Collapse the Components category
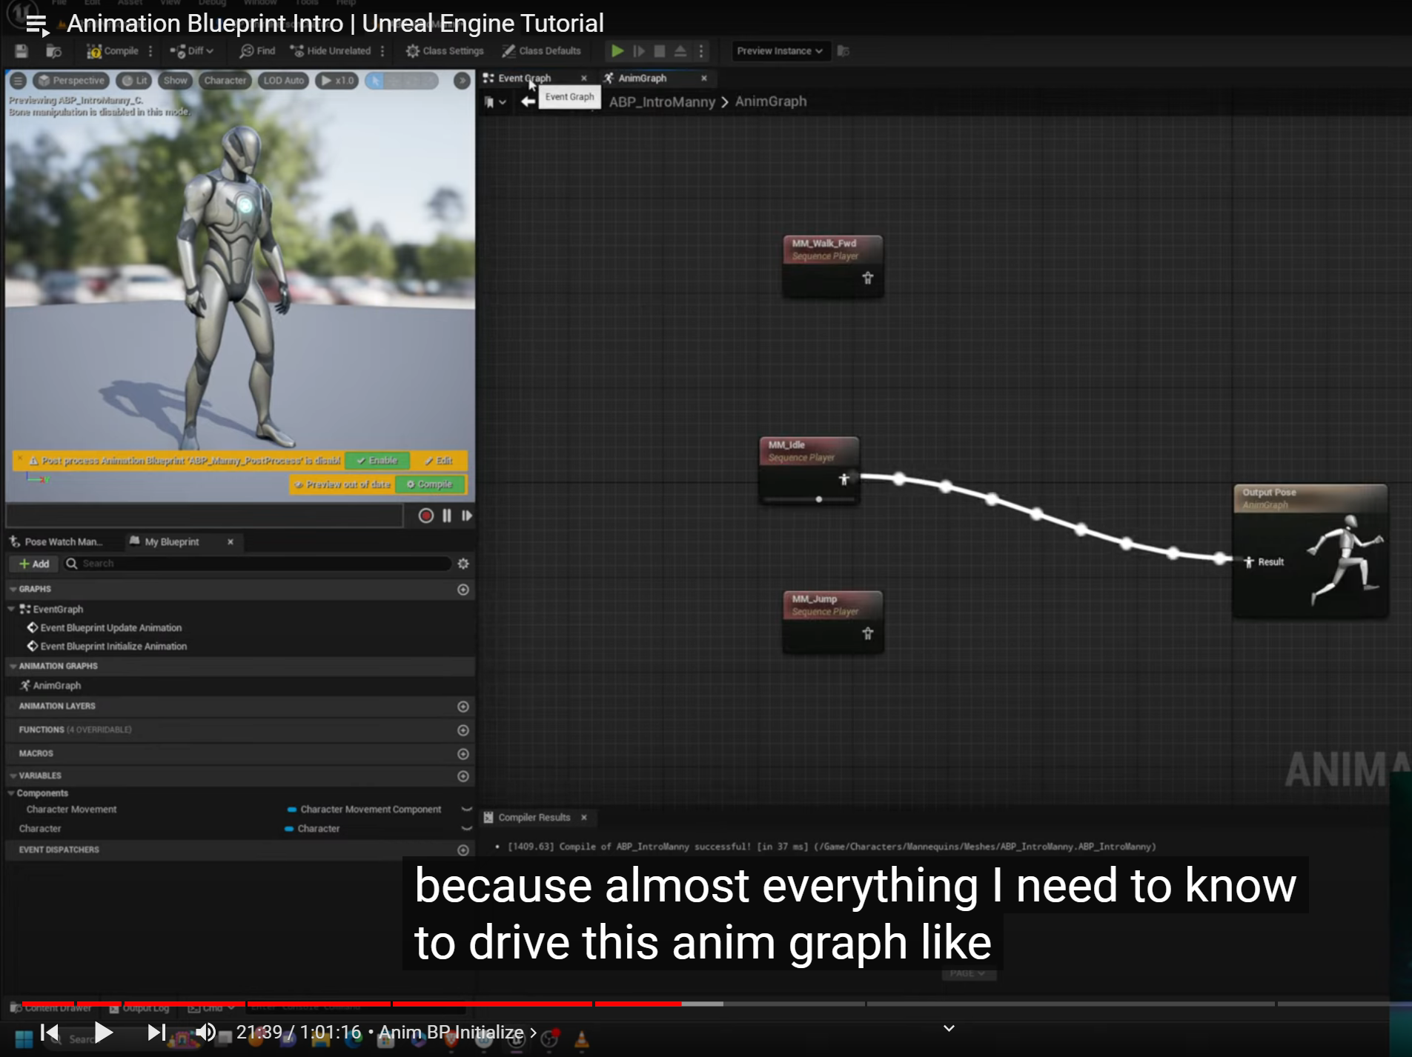This screenshot has width=1412, height=1057. point(11,793)
